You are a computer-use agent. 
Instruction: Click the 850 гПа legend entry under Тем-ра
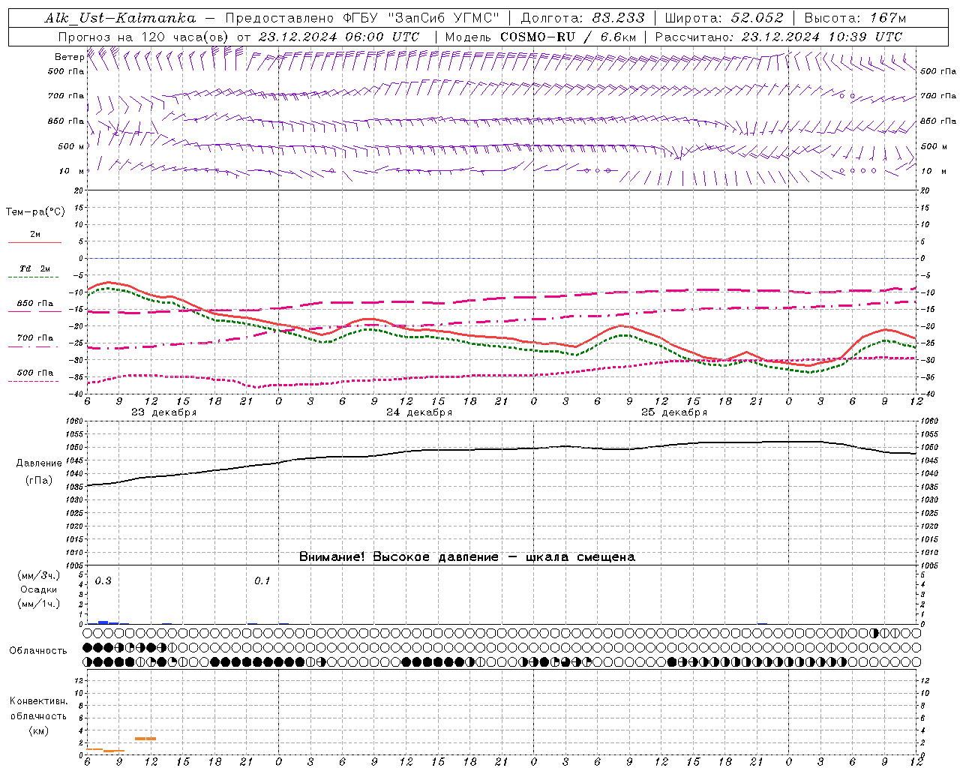click(x=35, y=304)
